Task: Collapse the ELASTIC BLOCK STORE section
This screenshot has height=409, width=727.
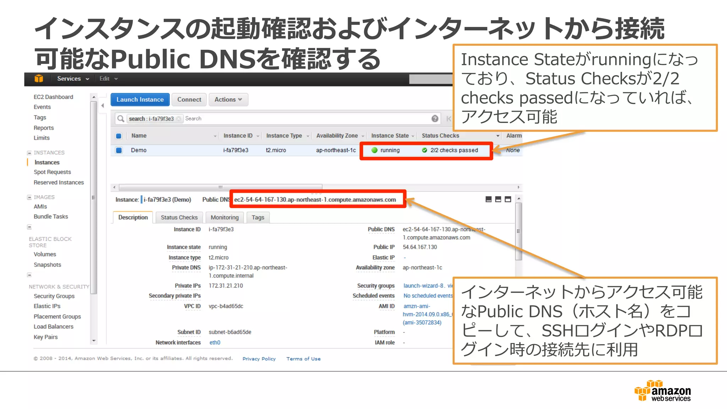Action: click(x=29, y=227)
